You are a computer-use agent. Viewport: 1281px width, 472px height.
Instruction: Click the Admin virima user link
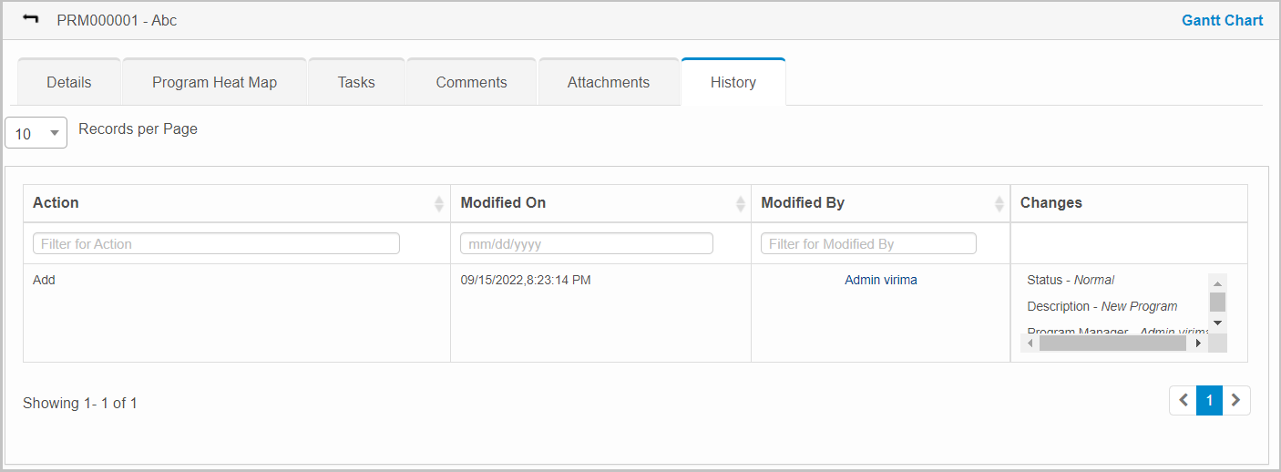tap(880, 280)
